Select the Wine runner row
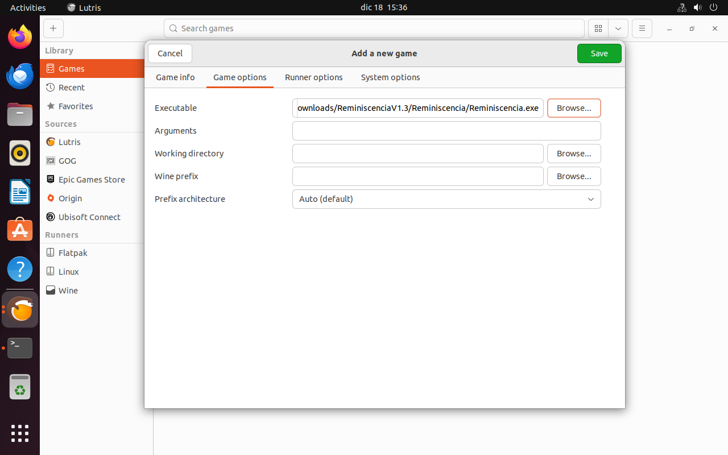Viewport: 728px width, 455px height. (x=92, y=290)
